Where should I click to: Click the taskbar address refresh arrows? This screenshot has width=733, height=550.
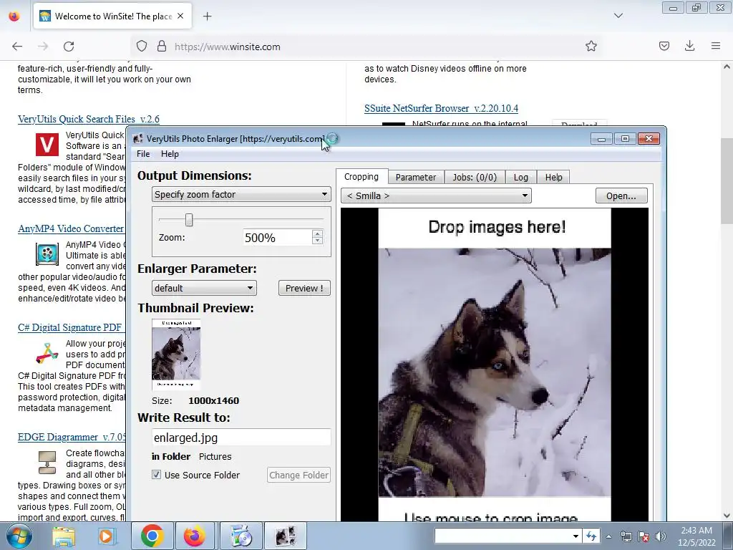591,536
